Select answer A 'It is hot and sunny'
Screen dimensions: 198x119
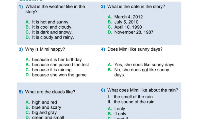coord(47,22)
